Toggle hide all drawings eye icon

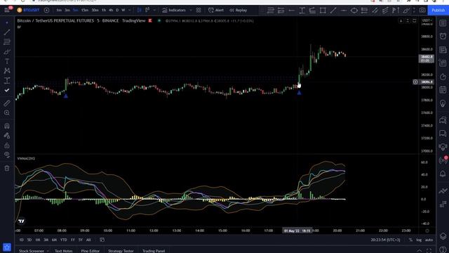7,155
